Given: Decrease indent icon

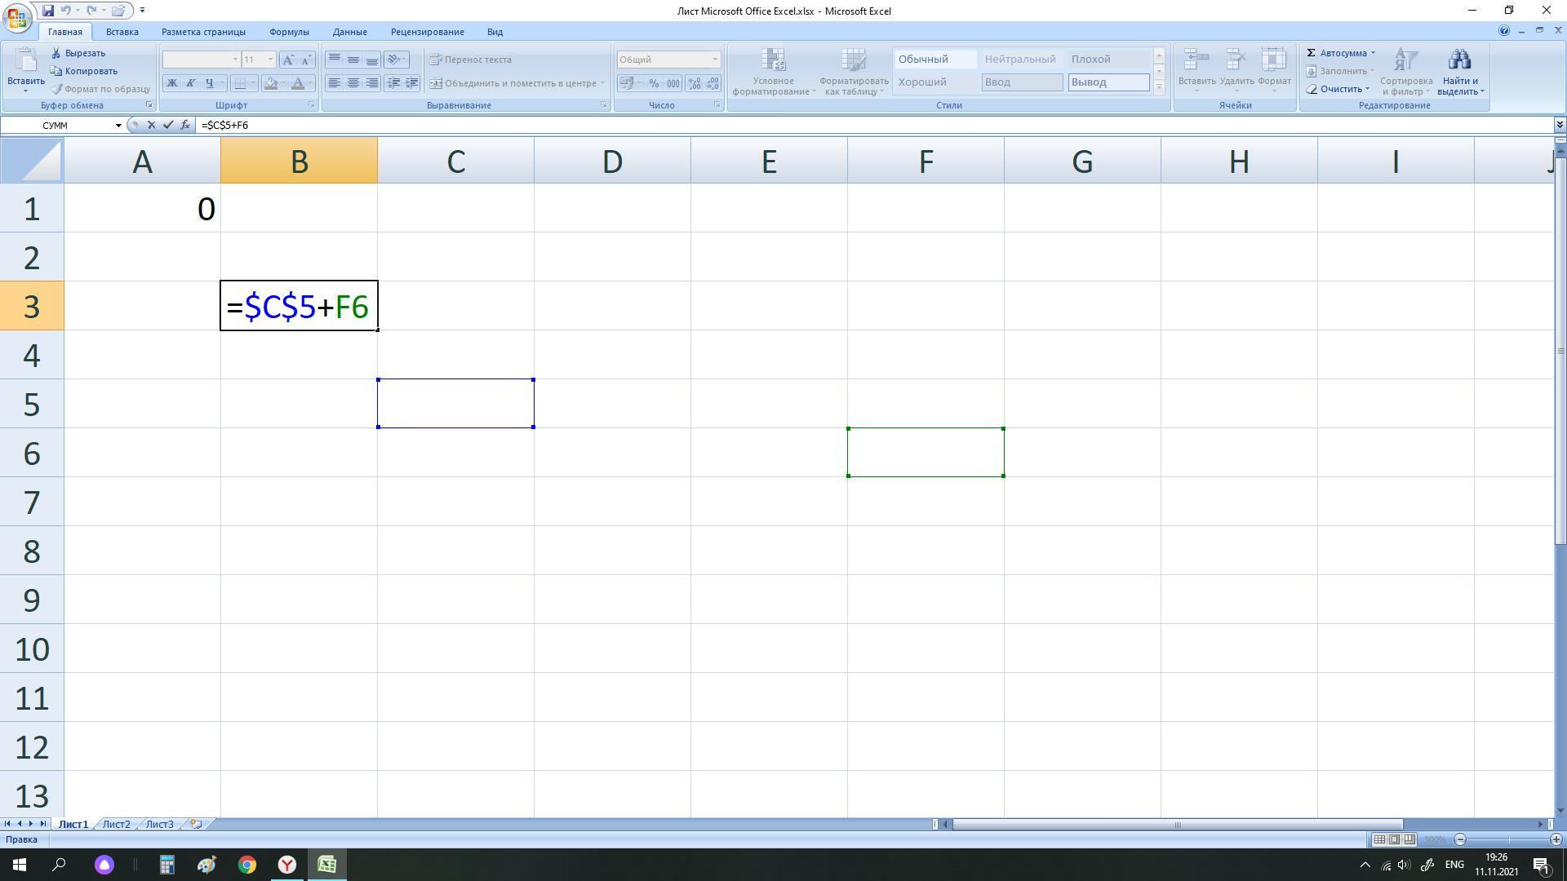Looking at the screenshot, I should pos(393,83).
